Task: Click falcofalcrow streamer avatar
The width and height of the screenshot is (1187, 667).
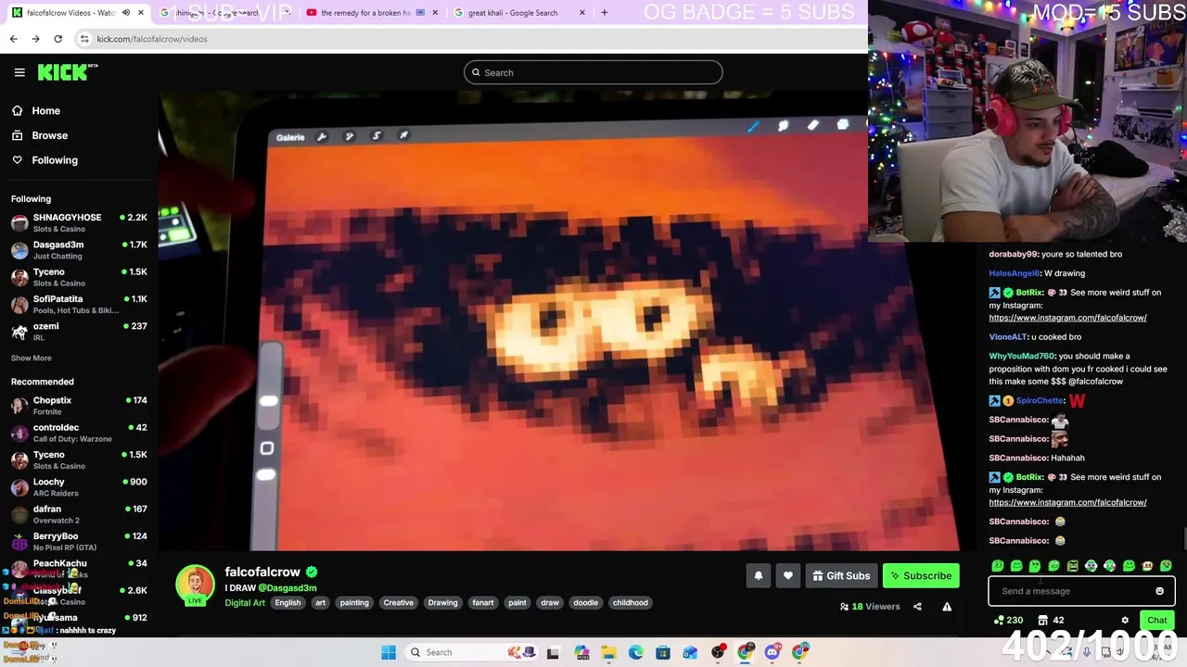Action: 195,585
